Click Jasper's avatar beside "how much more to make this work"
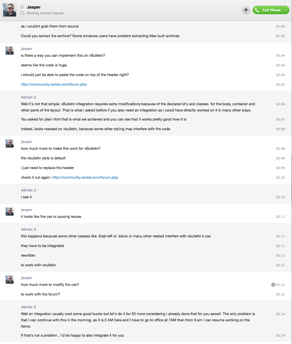 10,143
